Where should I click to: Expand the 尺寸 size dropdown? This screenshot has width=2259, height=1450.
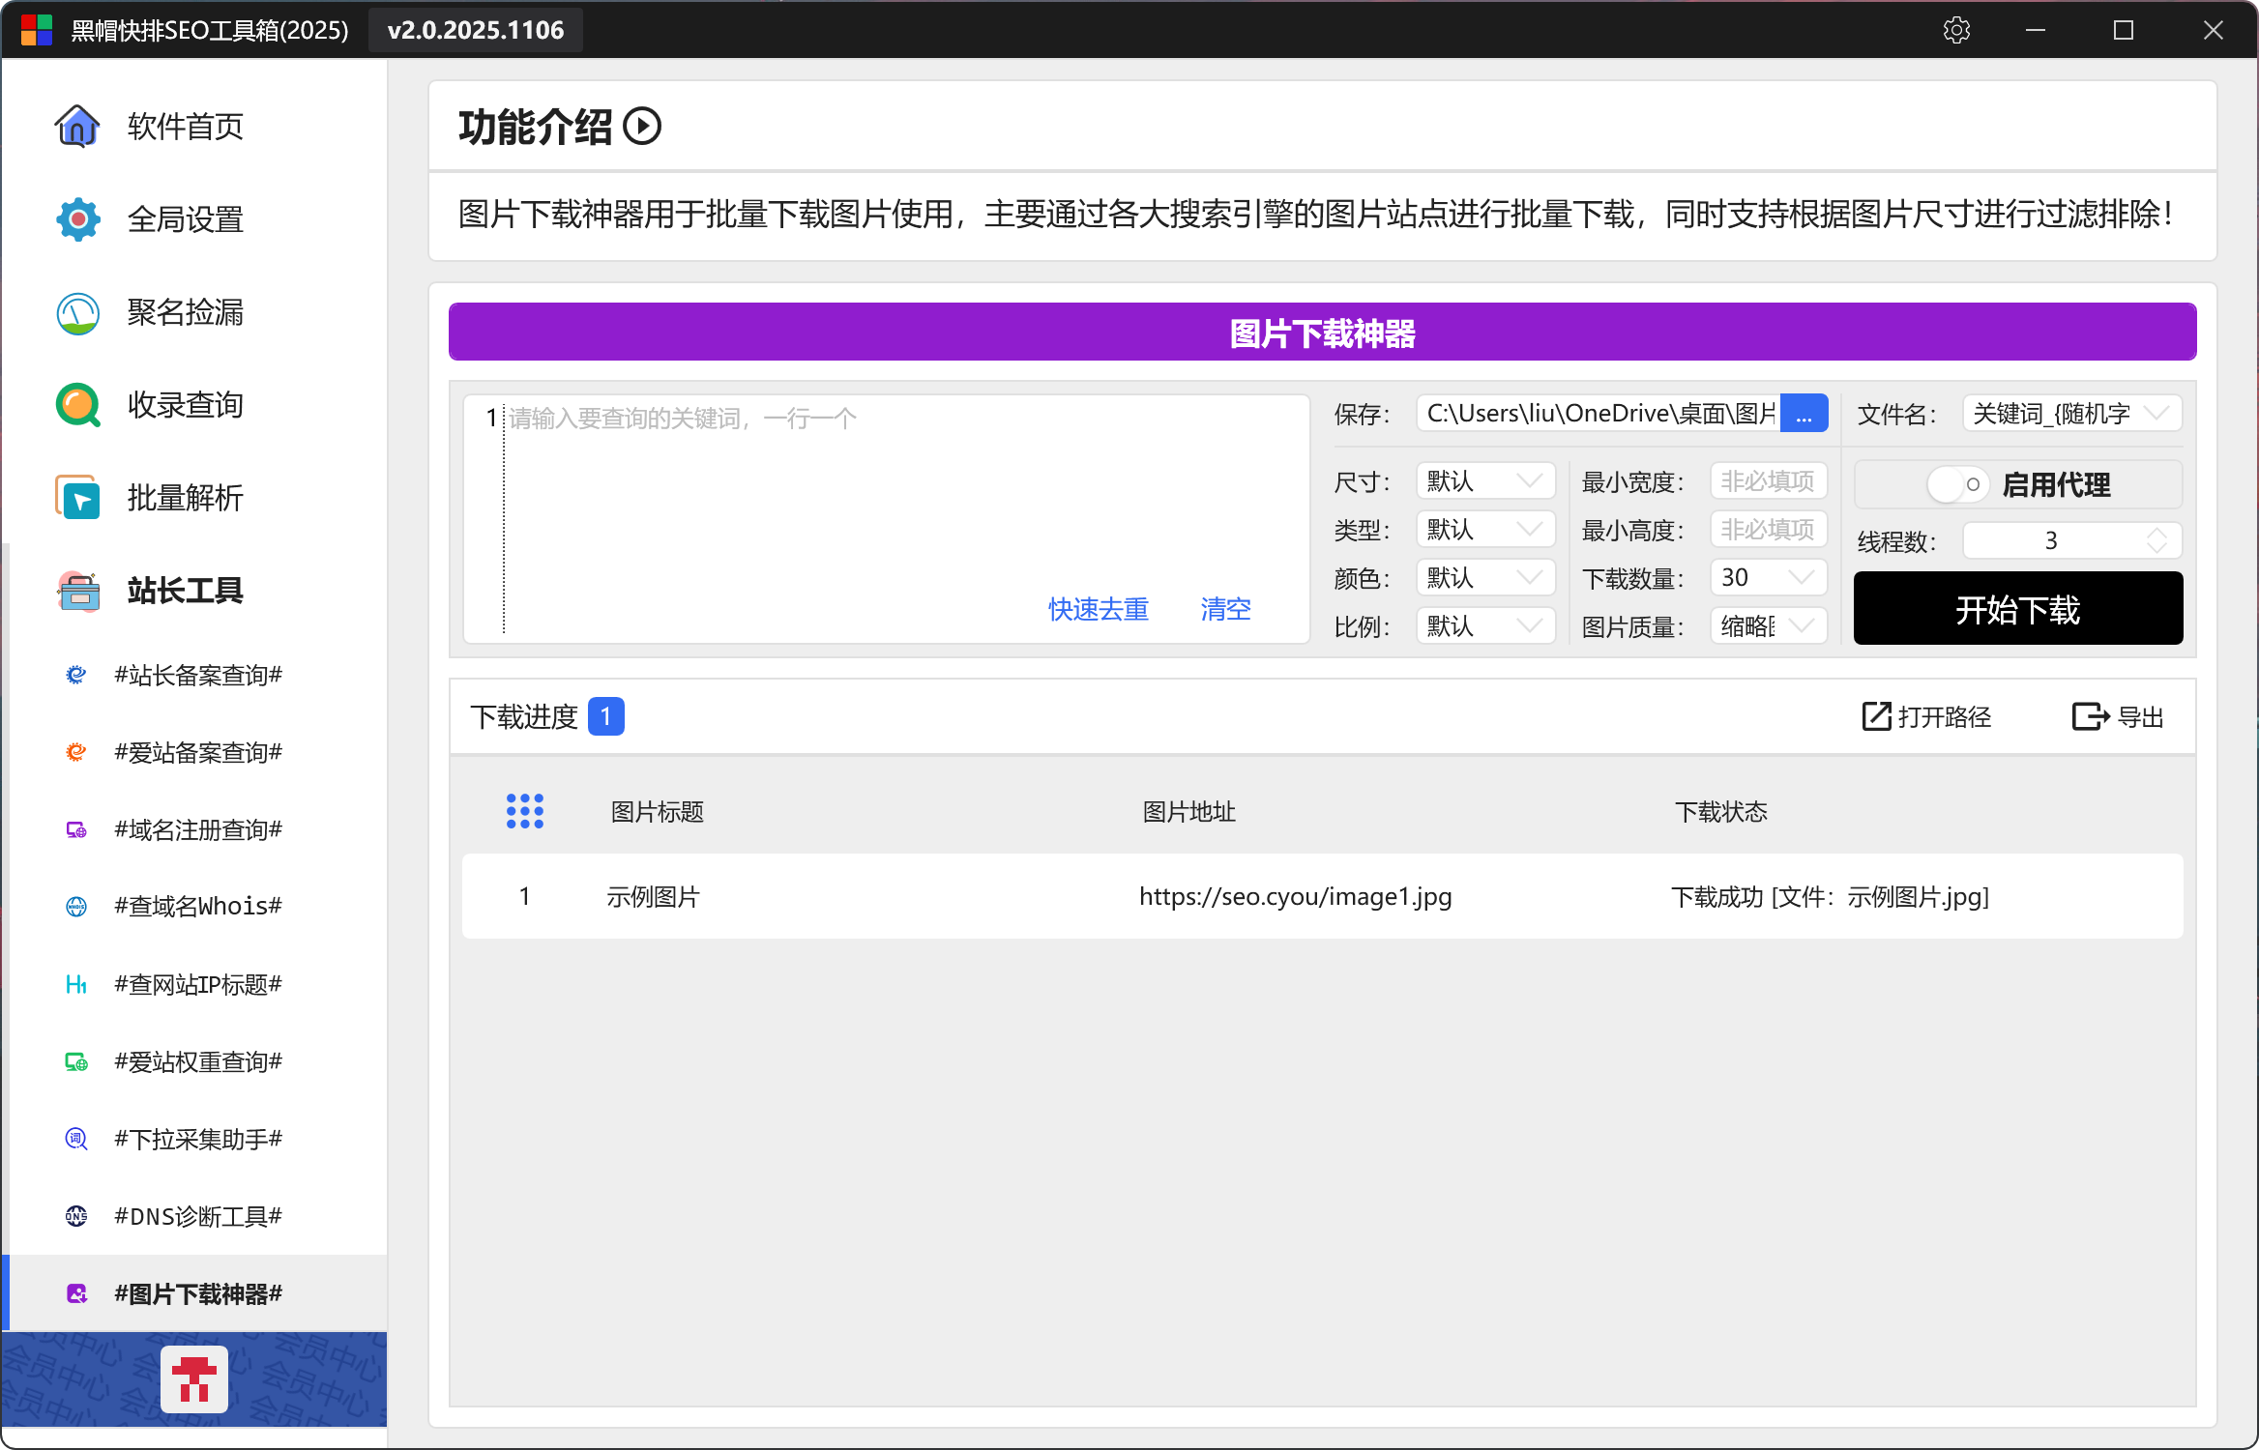pos(1484,480)
